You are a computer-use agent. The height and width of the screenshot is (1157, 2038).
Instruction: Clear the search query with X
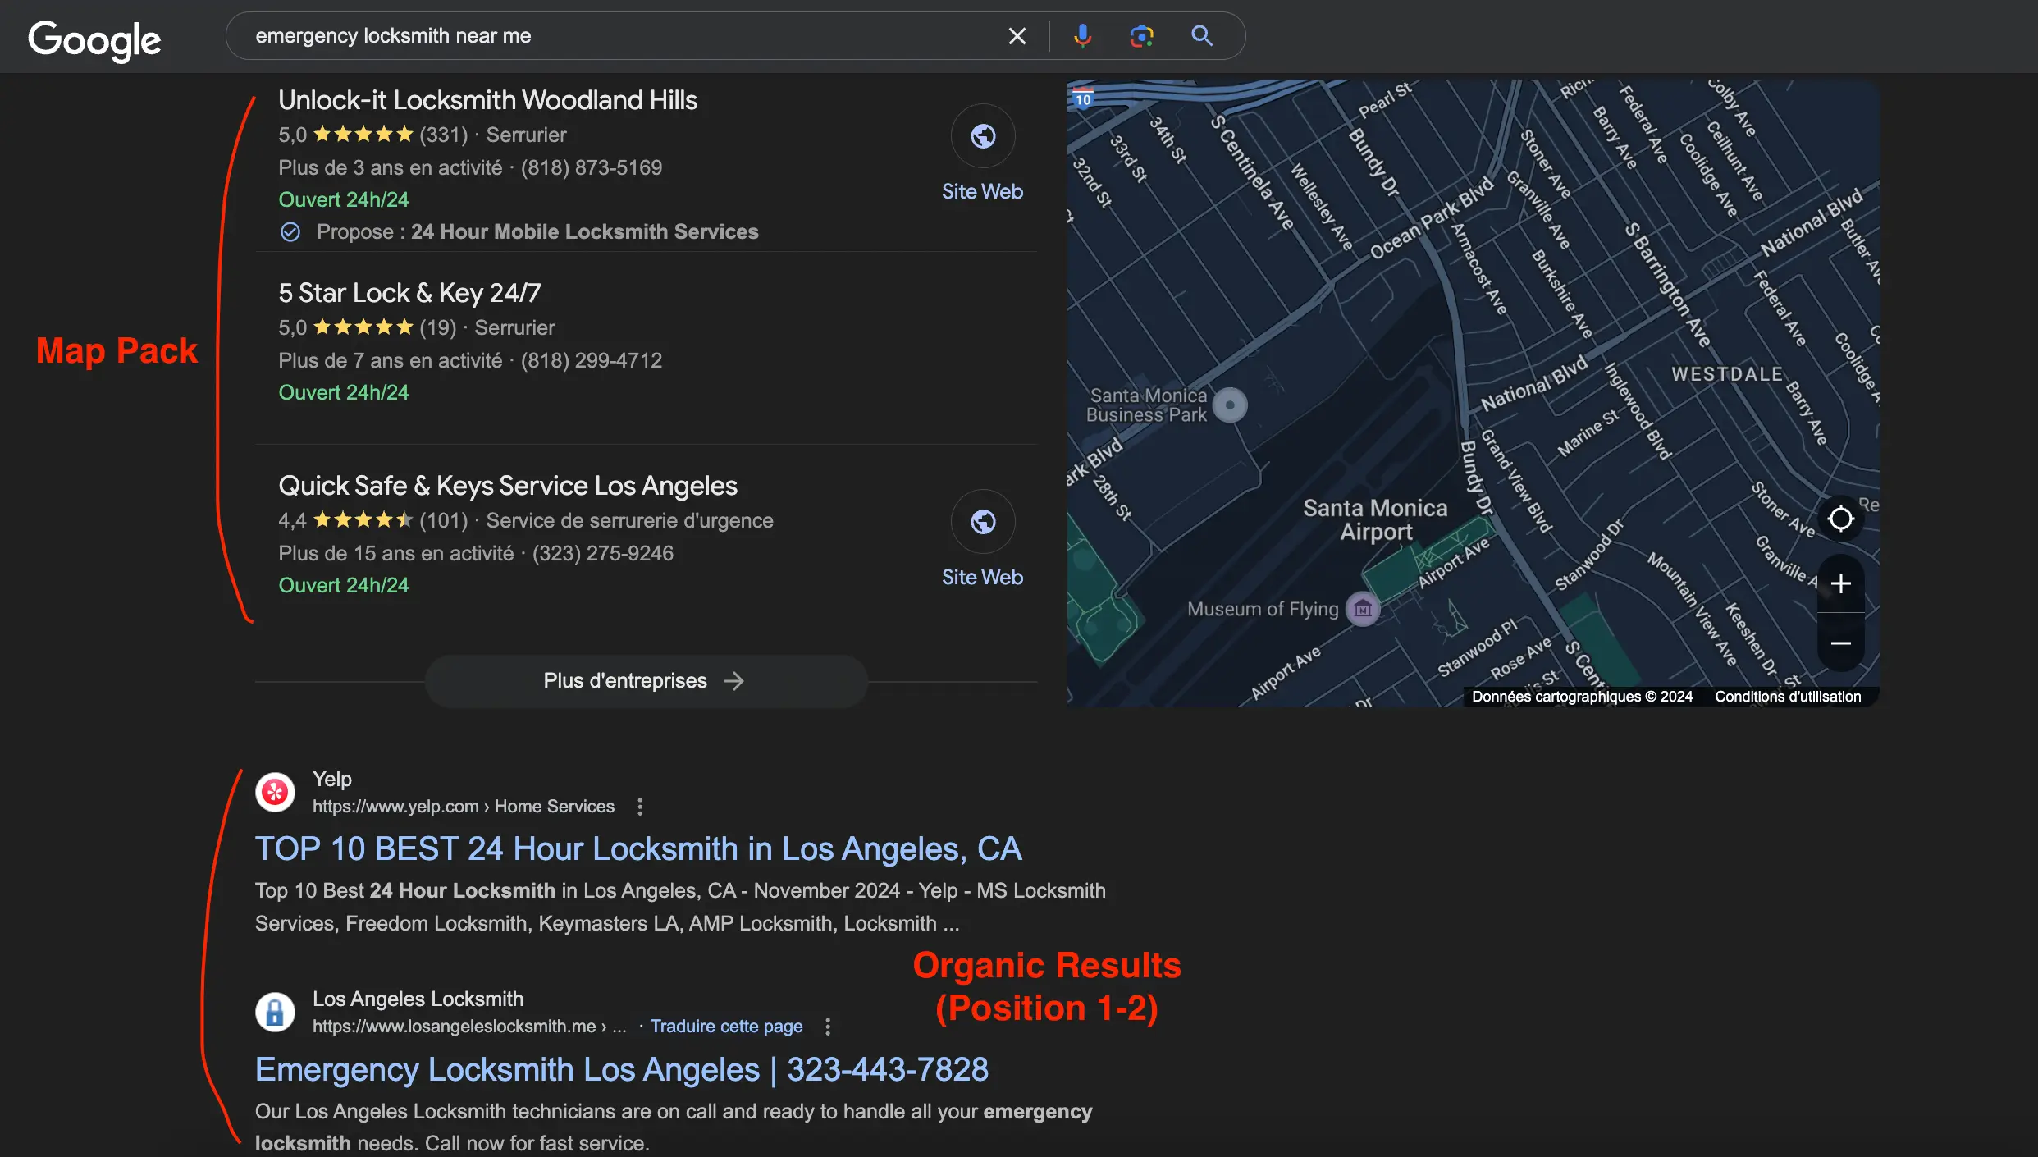pos(1017,36)
